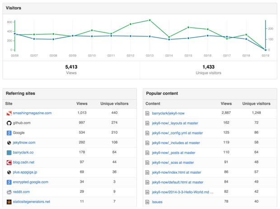Click the Reddit alien icon beside reddit.com
Image resolution: width=280 pixels, height=209 pixels.
(x=9, y=192)
